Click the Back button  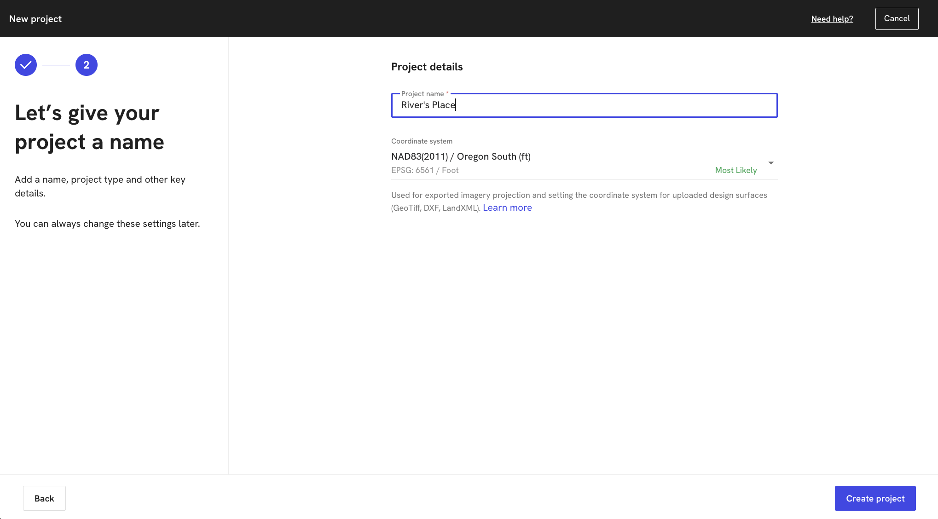click(44, 498)
